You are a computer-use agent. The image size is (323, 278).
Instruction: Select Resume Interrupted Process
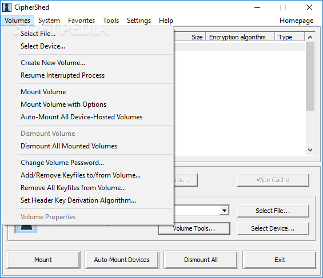pos(87,75)
